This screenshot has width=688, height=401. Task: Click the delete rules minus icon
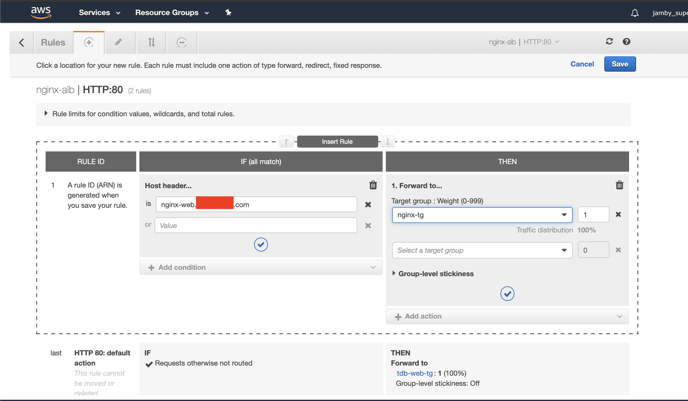pos(182,42)
